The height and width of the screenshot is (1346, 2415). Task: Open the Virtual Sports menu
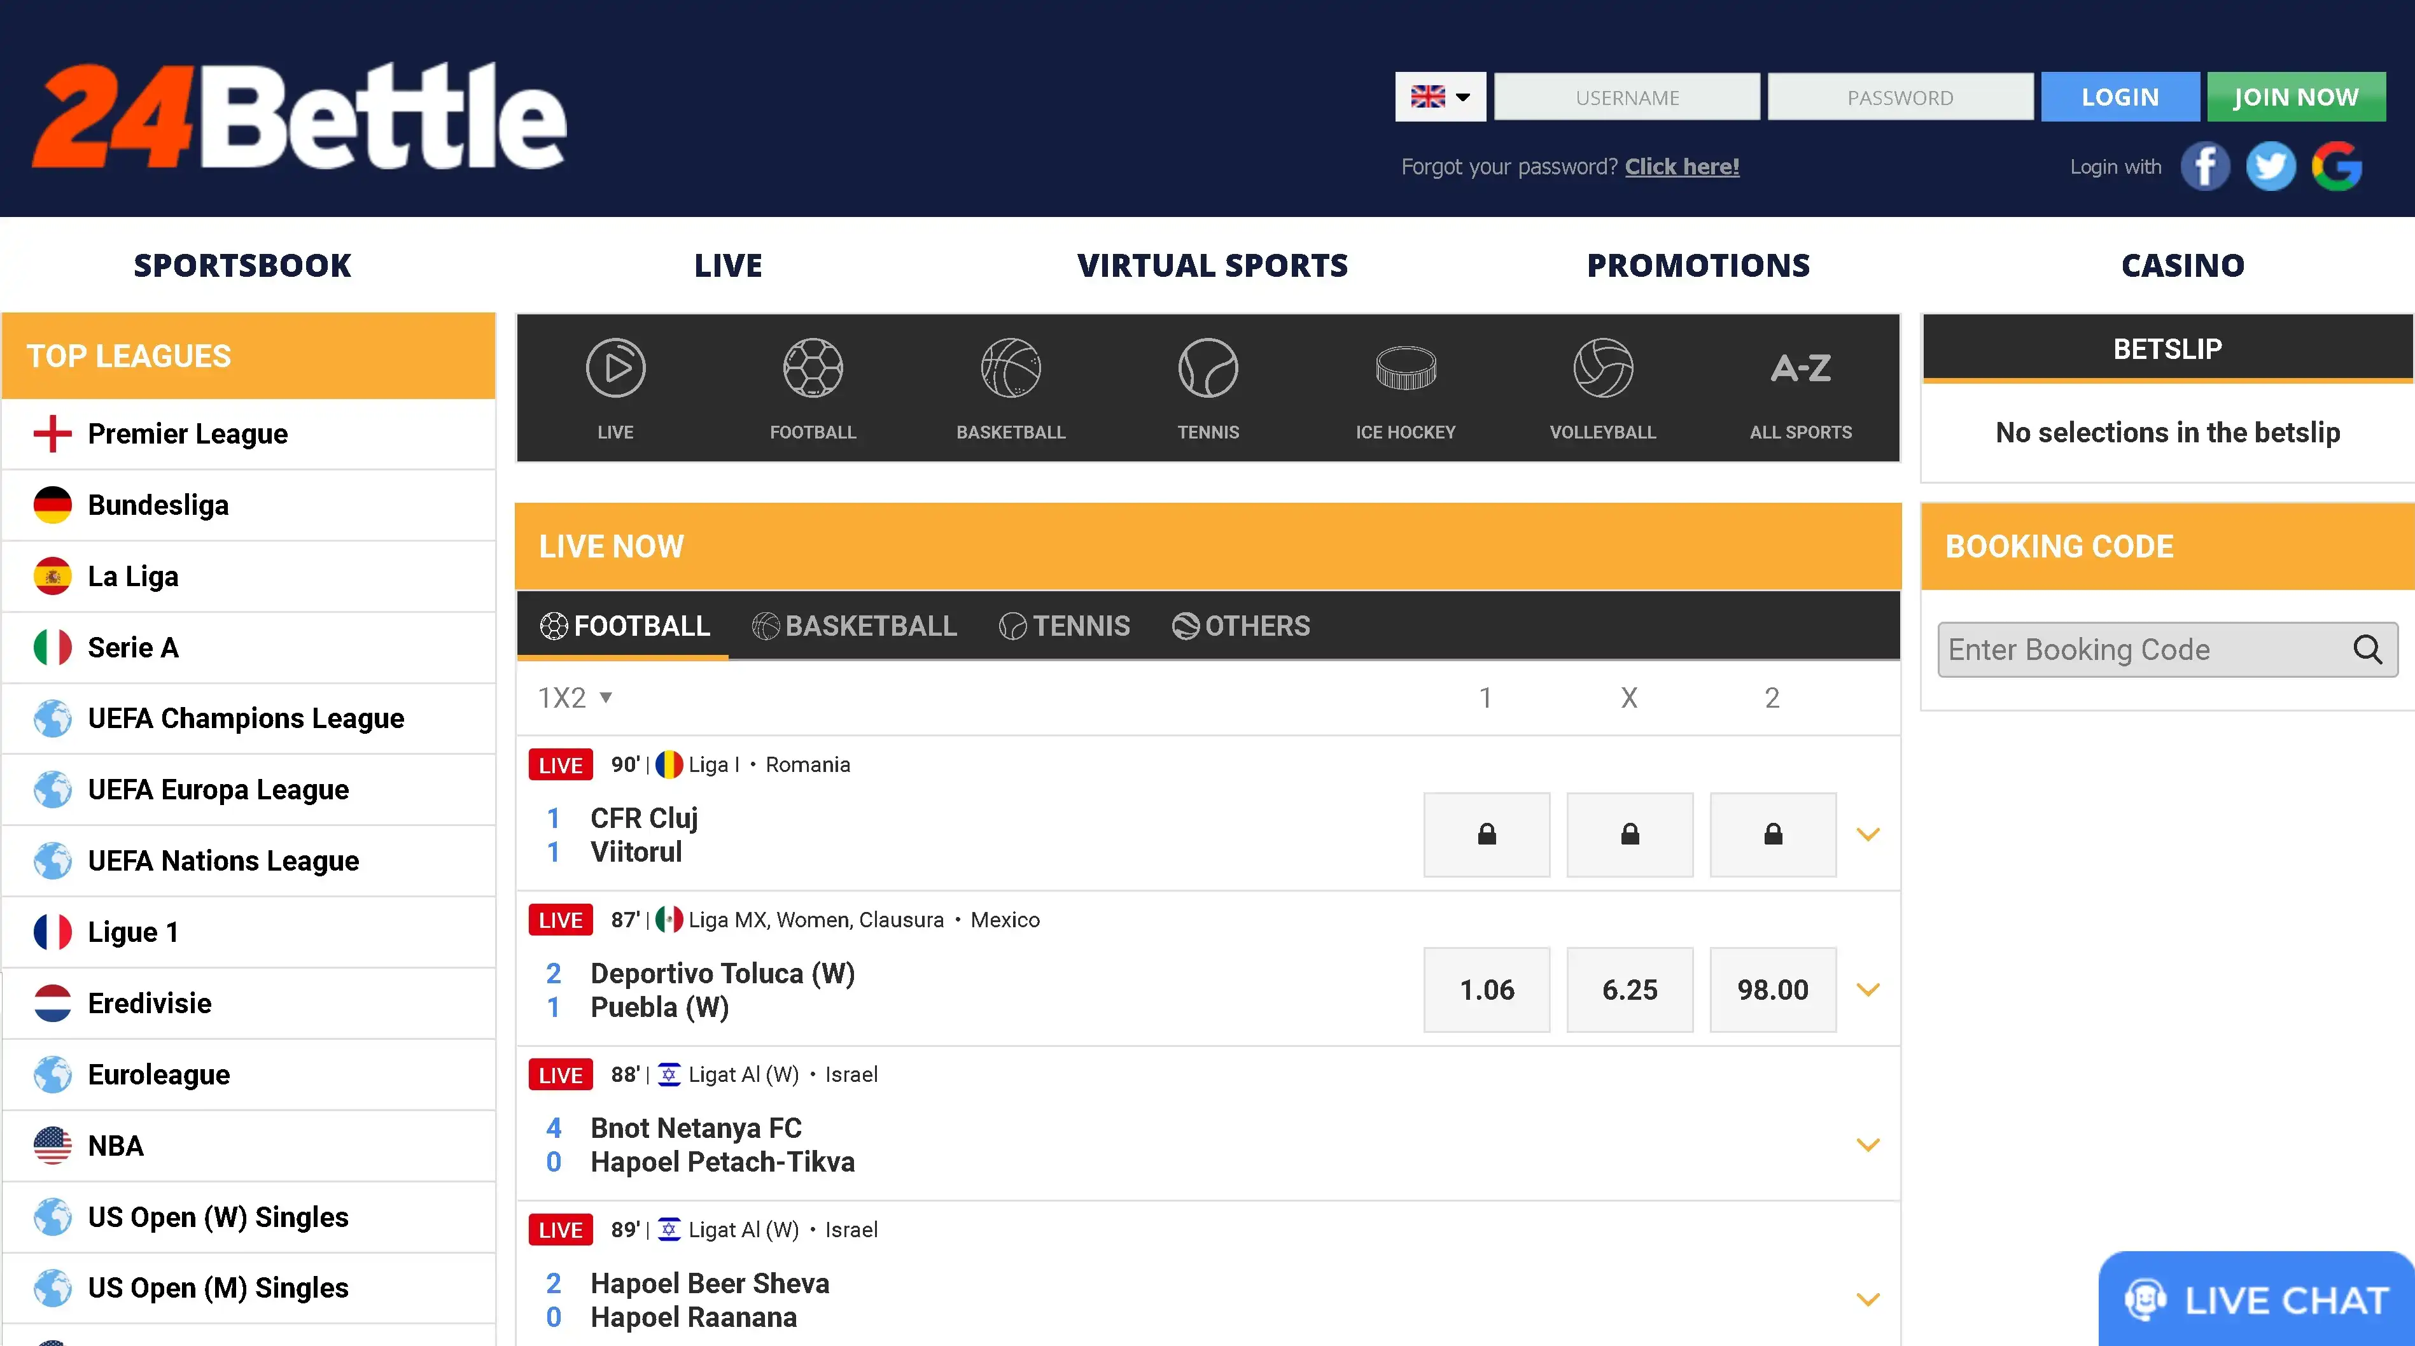pos(1212,265)
